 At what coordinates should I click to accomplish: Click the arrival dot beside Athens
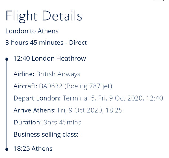(7, 149)
